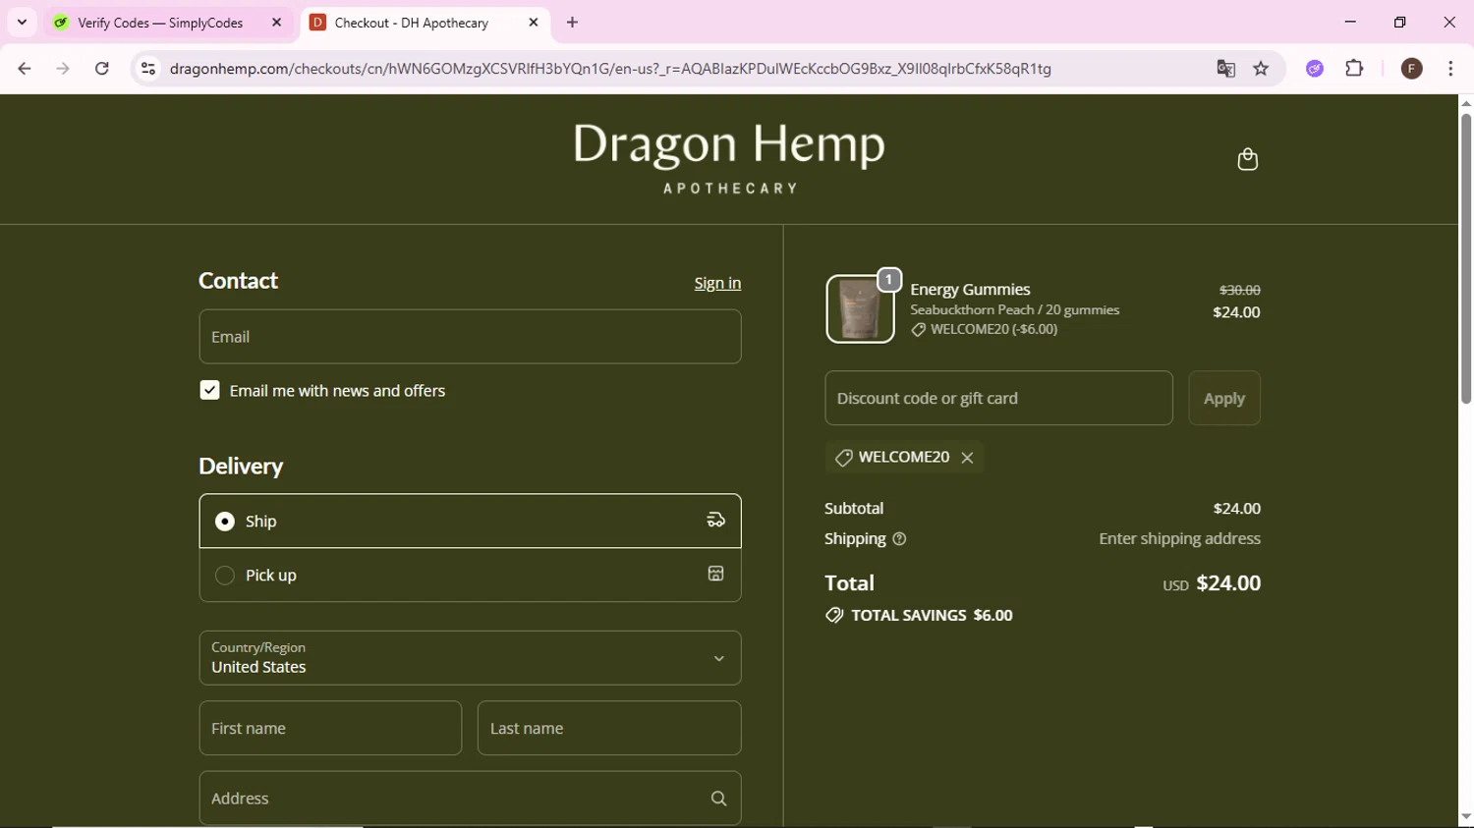Reload the checkout page
1474x828 pixels.
click(102, 69)
